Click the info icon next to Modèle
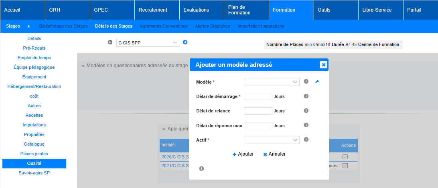The width and height of the screenshot is (438, 188). [x=306, y=82]
